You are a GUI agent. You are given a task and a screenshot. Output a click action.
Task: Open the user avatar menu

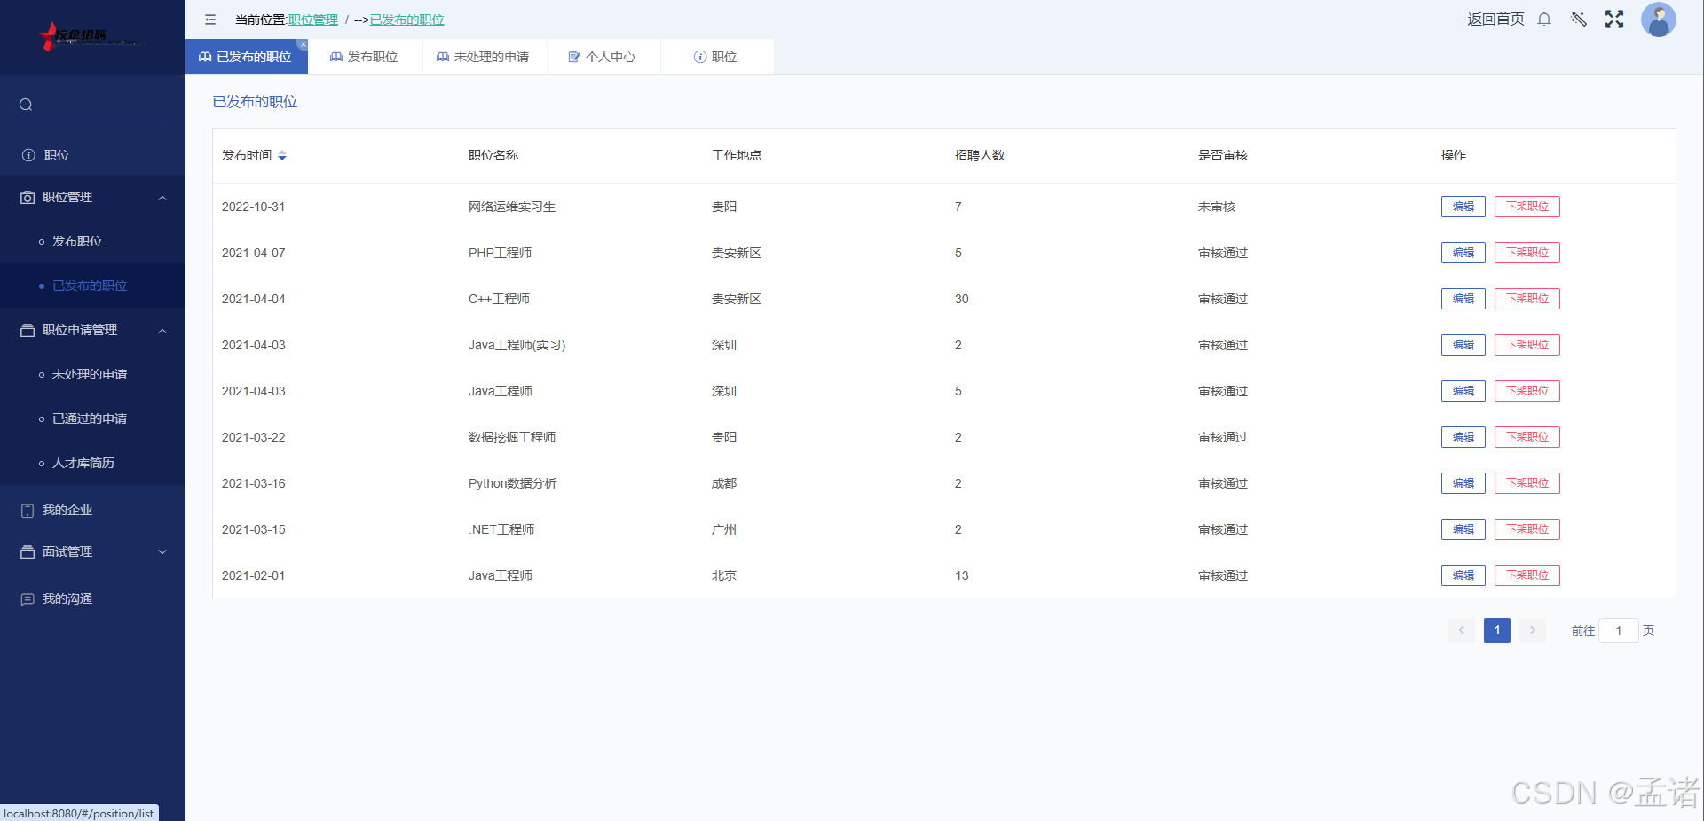pyautogui.click(x=1658, y=20)
